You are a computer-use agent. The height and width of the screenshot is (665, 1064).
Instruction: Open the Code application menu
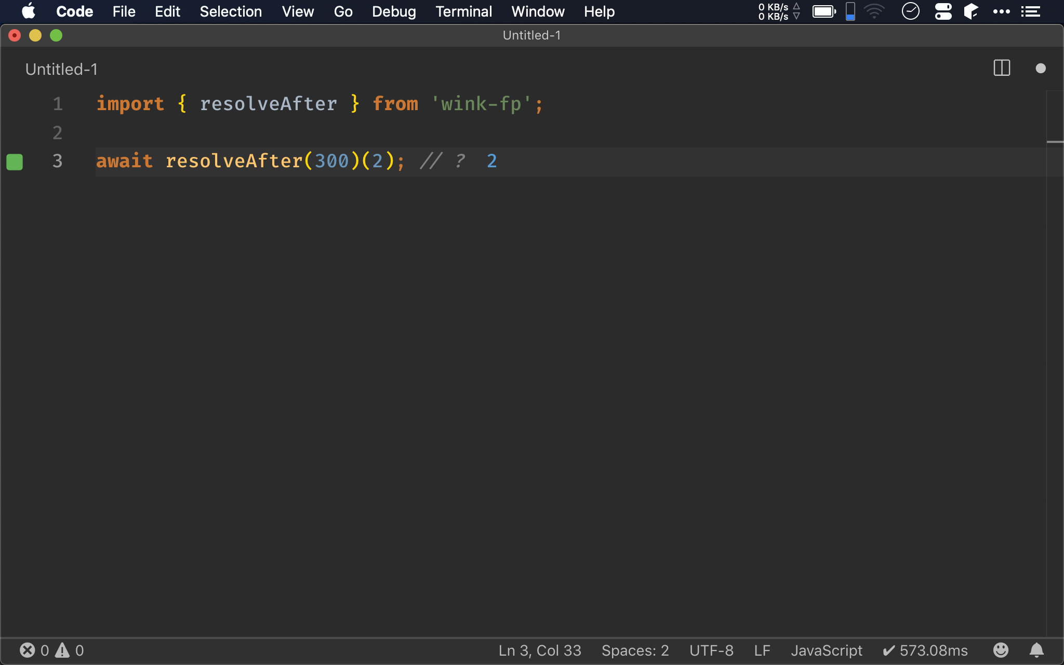[75, 11]
